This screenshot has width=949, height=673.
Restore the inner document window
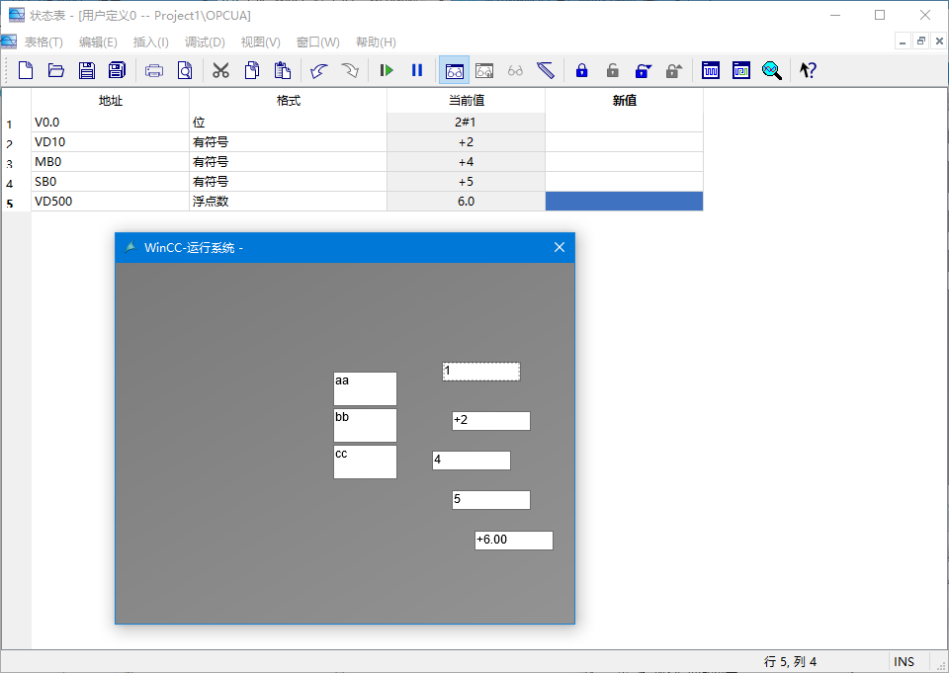pos(920,42)
